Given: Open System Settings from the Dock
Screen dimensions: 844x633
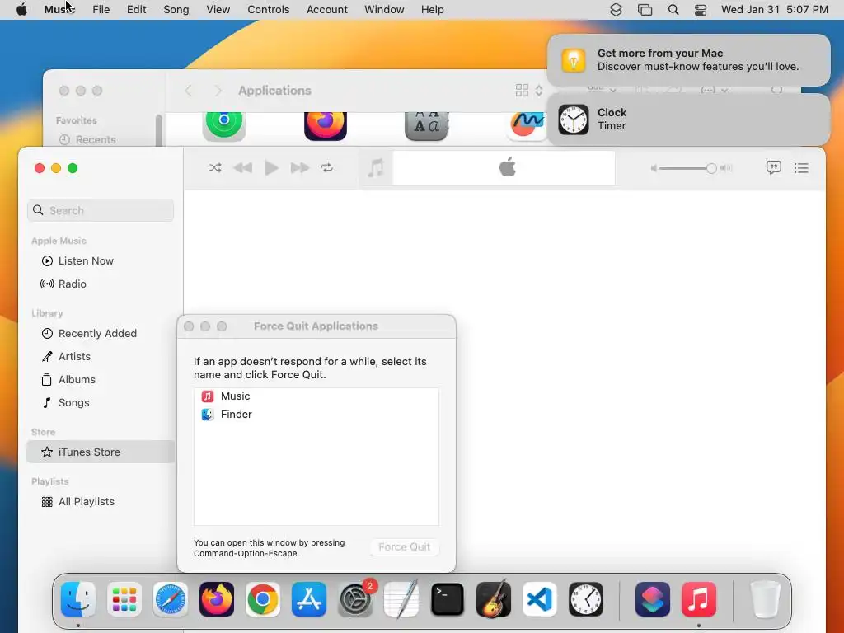Looking at the screenshot, I should (x=355, y=599).
